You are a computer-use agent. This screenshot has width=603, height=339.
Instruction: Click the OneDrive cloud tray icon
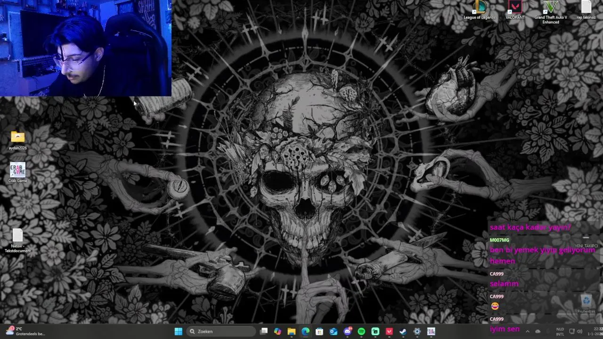pyautogui.click(x=538, y=331)
